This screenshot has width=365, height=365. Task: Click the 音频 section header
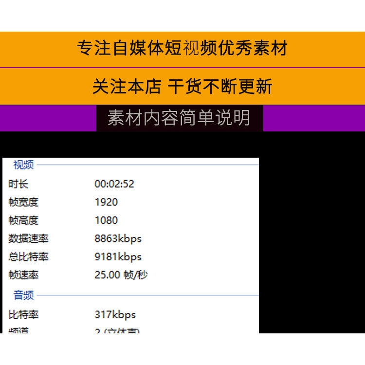23,295
